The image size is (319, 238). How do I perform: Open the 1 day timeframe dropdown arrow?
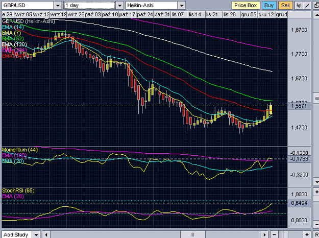(120, 6)
